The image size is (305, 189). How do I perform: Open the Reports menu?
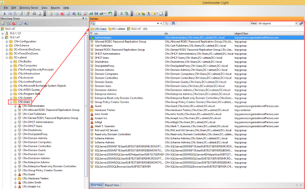click(55, 8)
